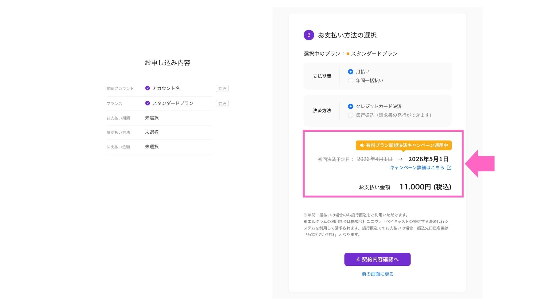Click the 4 契約内容確認へ button
The width and height of the screenshot is (545, 306).
377,259
